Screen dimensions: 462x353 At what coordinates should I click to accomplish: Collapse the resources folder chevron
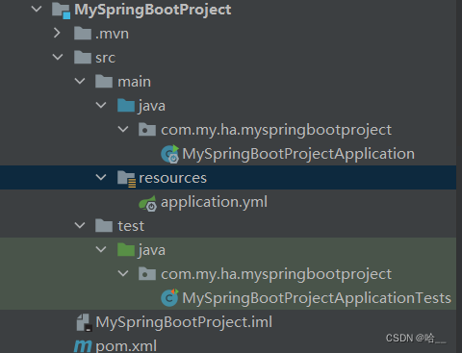tap(101, 177)
